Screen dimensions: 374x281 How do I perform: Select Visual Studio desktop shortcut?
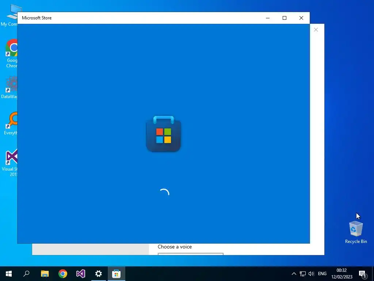click(x=10, y=162)
